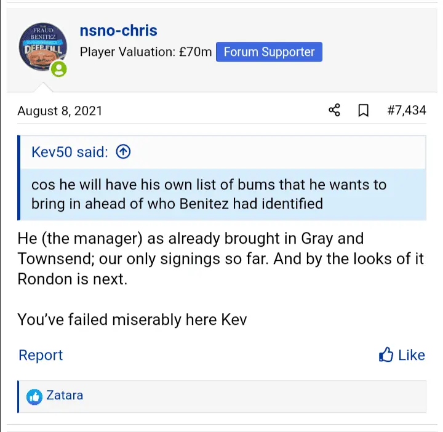Click the thumbs-up icon next to Like
The height and width of the screenshot is (432, 443).
coord(386,355)
